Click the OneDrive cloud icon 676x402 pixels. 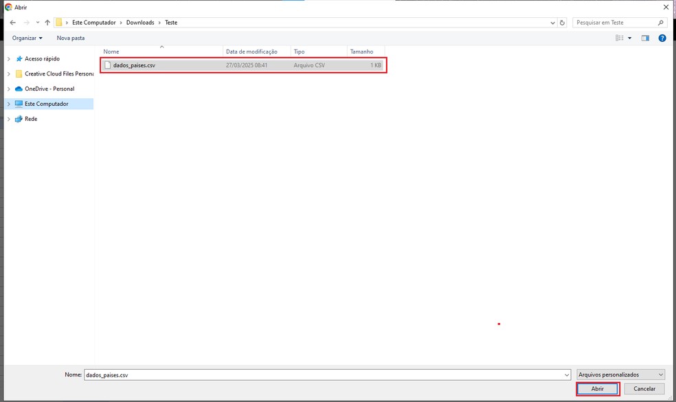pos(19,89)
